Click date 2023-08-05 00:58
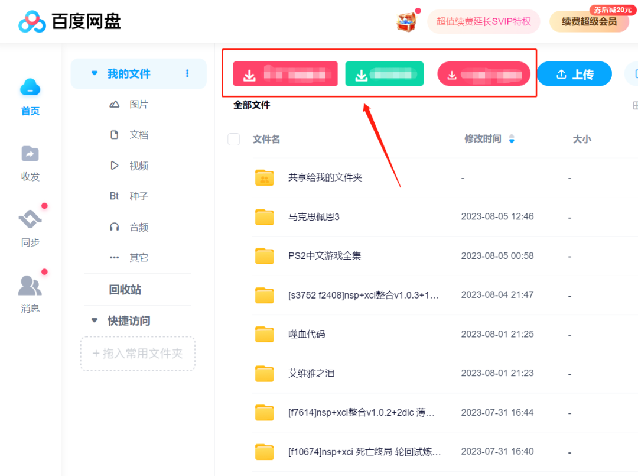The width and height of the screenshot is (638, 476). pyautogui.click(x=497, y=255)
